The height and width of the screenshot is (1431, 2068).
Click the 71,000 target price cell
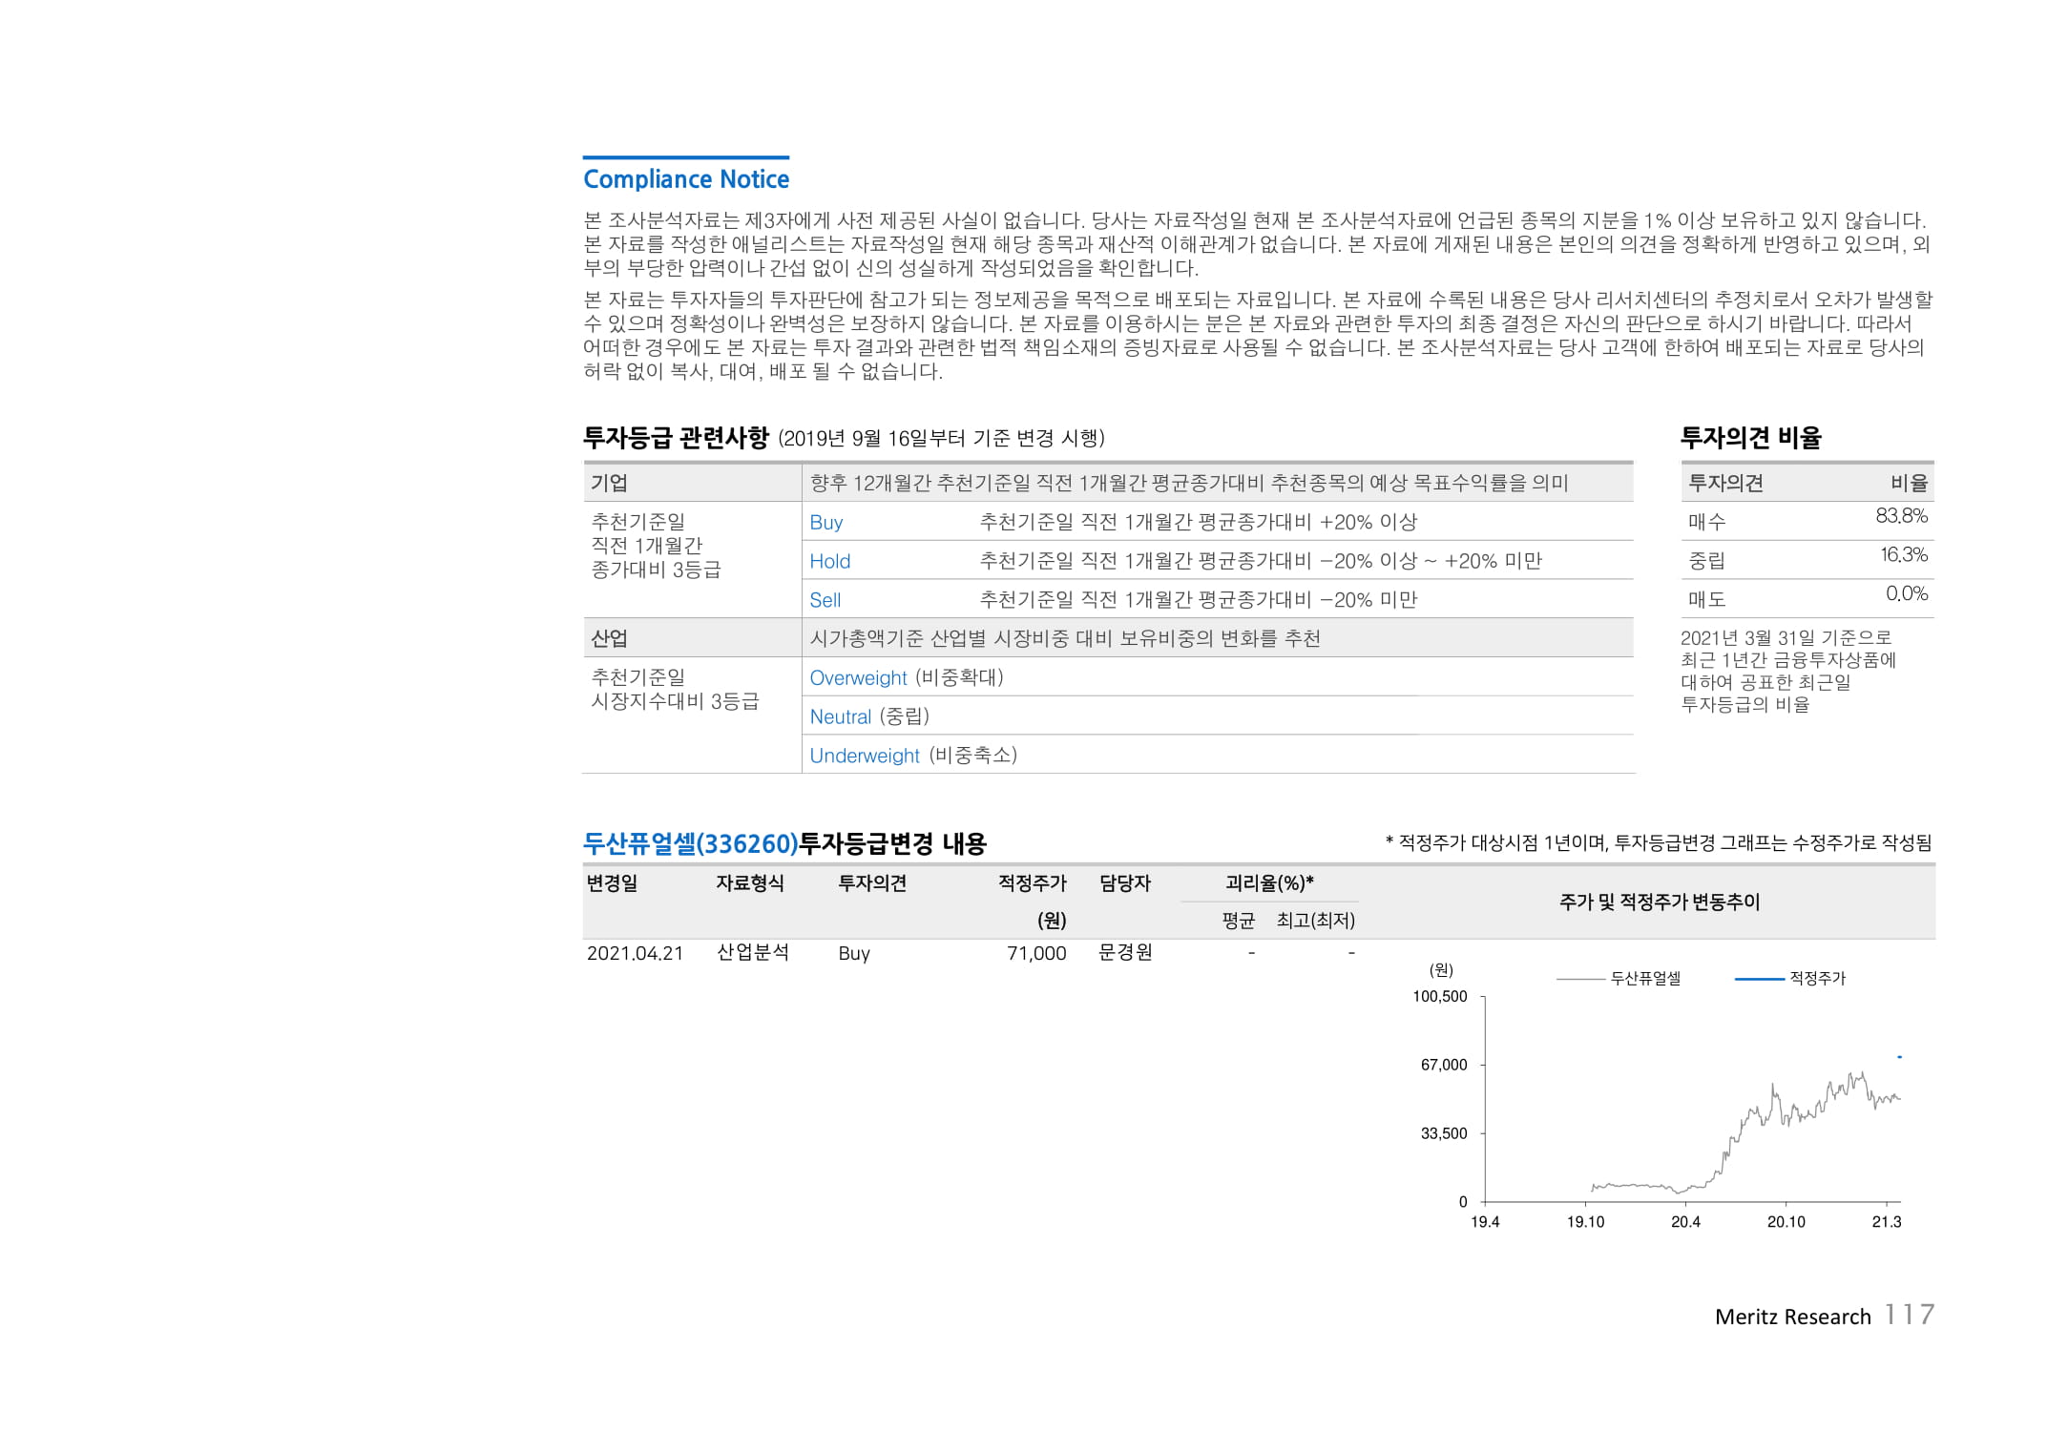tap(1036, 953)
